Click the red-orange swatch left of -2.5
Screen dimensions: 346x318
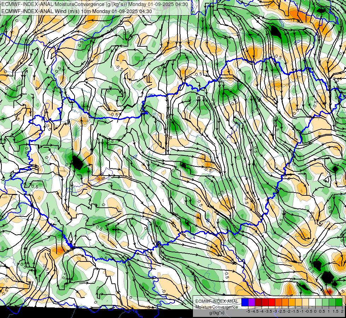(x=278, y=302)
